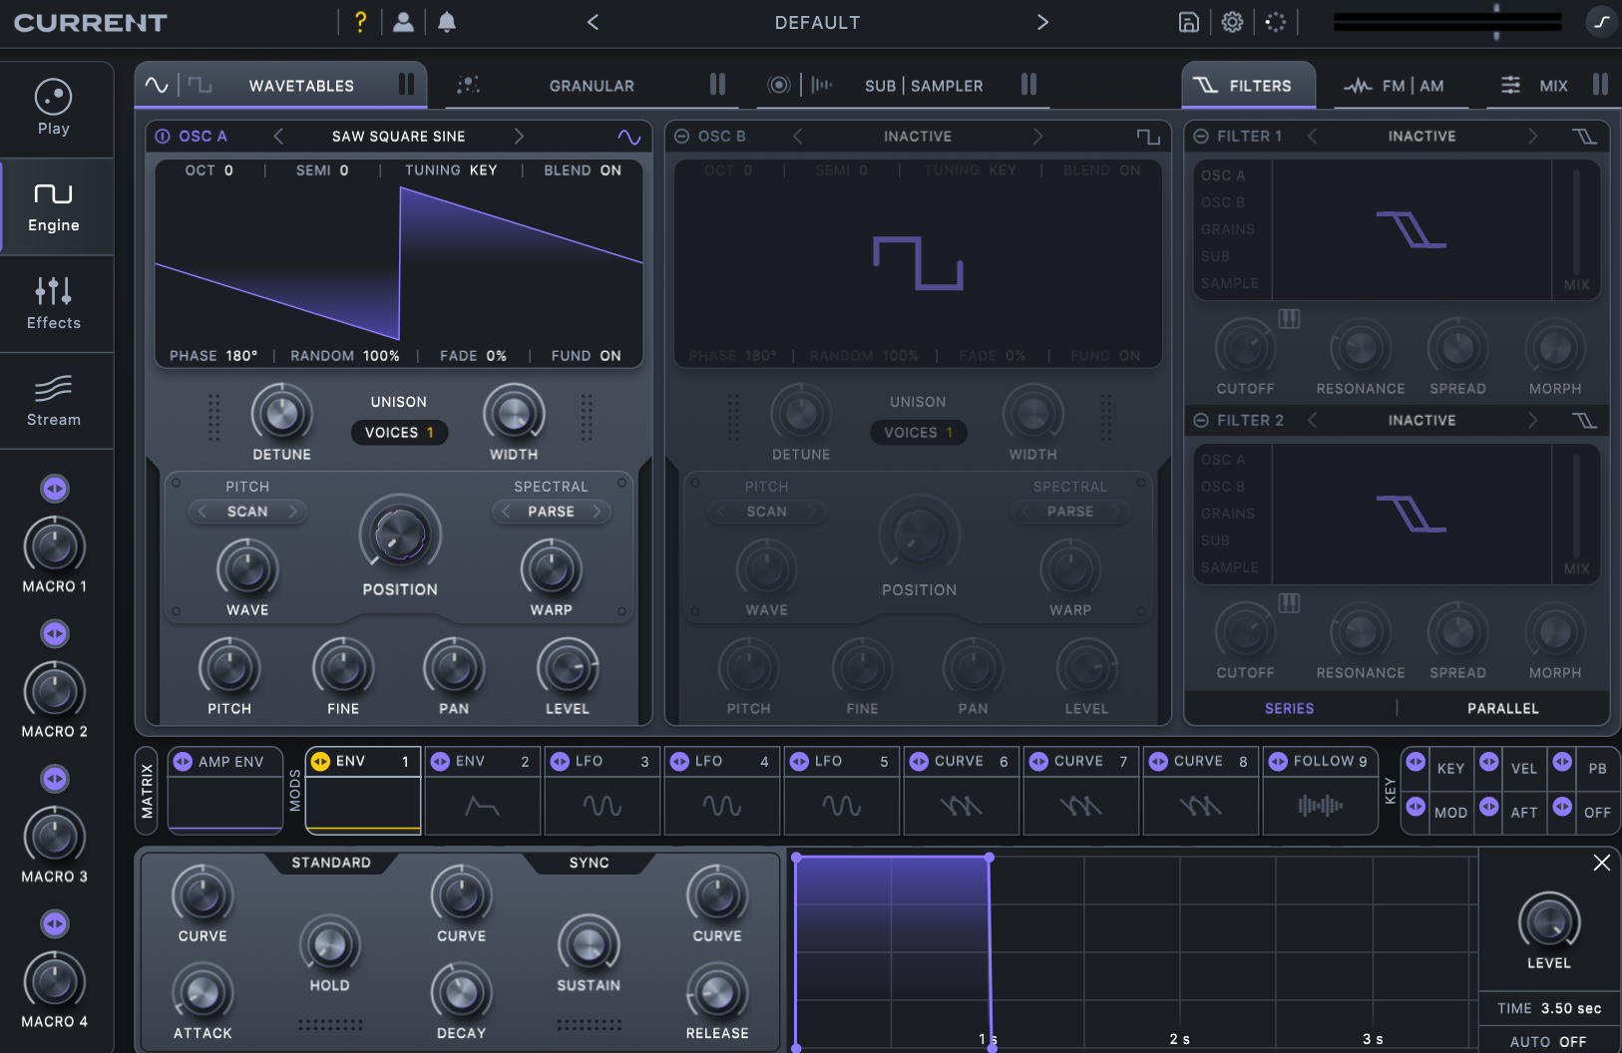Image resolution: width=1622 pixels, height=1053 pixels.
Task: Click the Macro 3 assign arrow icon
Action: [55, 779]
